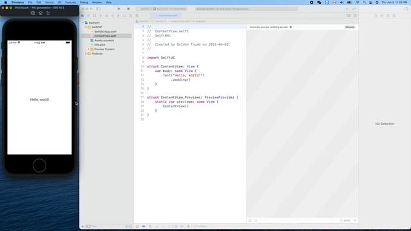Click the Simulator rotate icon
411x231 pixels.
click(x=48, y=13)
